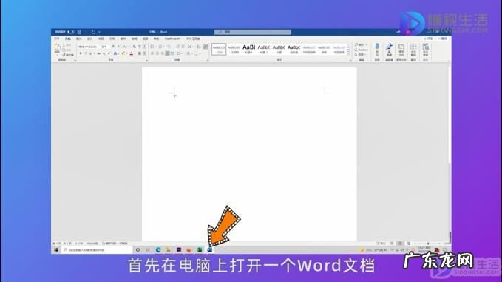The image size is (502, 282).
Task: Click the Dictate microphone icon
Action: (377, 46)
